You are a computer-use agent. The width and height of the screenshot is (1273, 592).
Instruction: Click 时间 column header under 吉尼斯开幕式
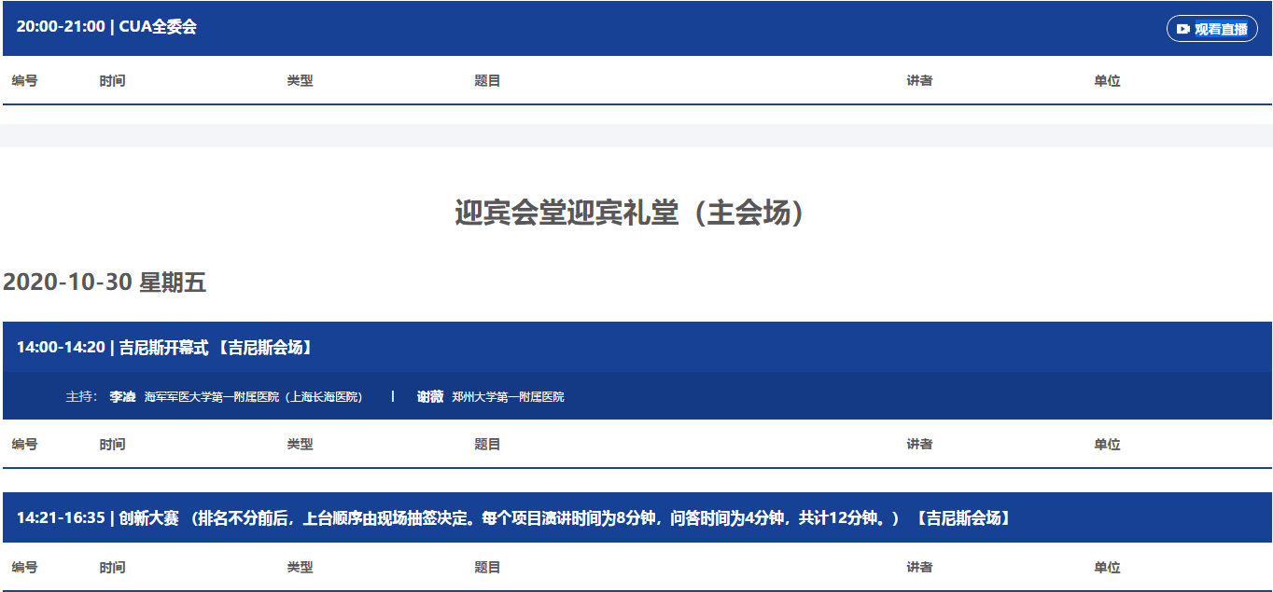click(112, 445)
